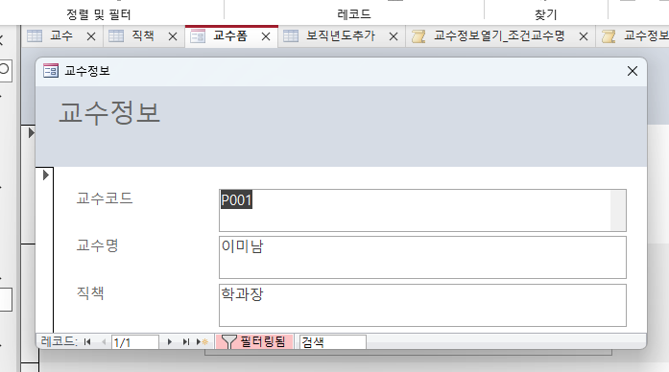This screenshot has width=669, height=372.
Task: Select the record selector arrow in form
Action: click(45, 175)
